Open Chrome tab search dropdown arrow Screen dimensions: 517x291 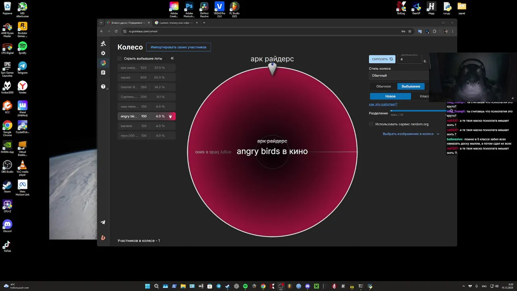101,23
